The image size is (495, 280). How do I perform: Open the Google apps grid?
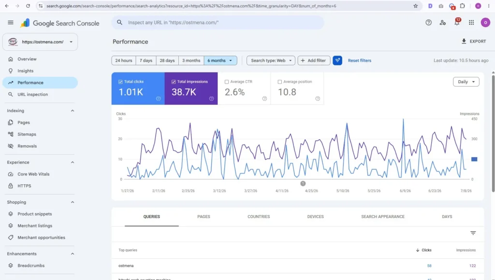(471, 22)
